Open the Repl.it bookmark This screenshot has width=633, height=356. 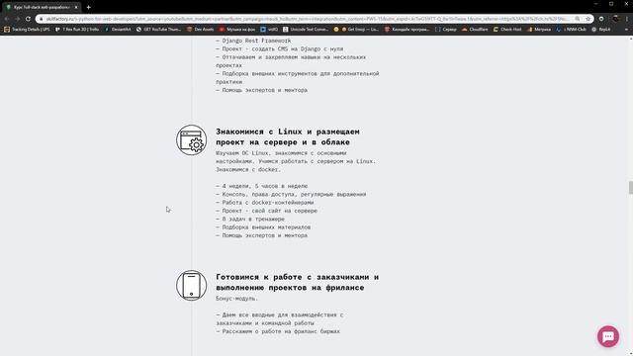pyautogui.click(x=601, y=30)
